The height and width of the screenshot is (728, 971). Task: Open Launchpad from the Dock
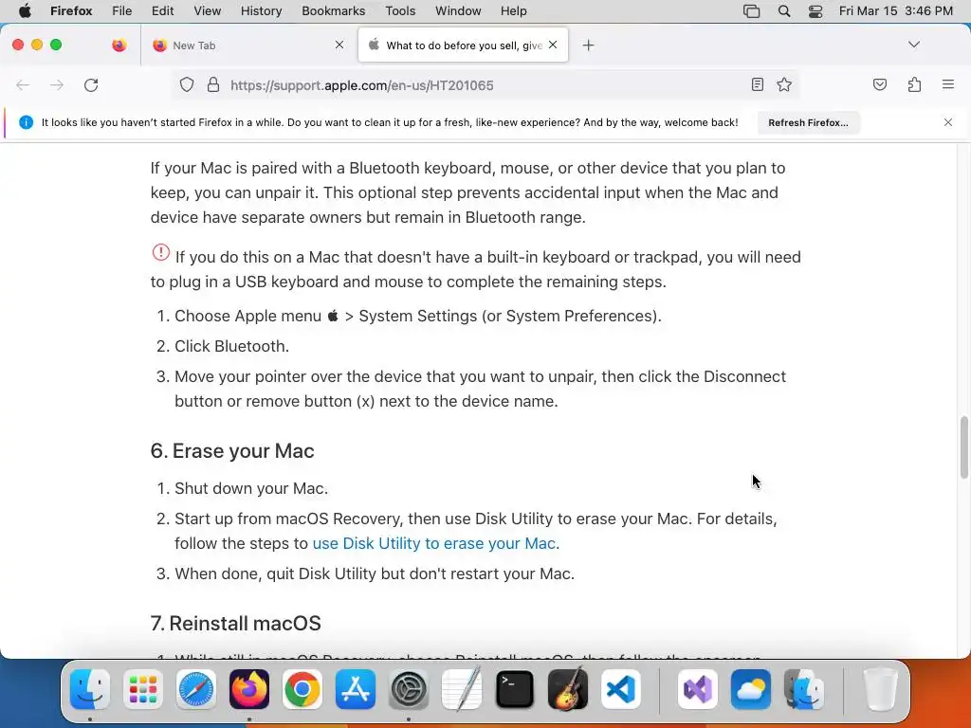pyautogui.click(x=143, y=689)
